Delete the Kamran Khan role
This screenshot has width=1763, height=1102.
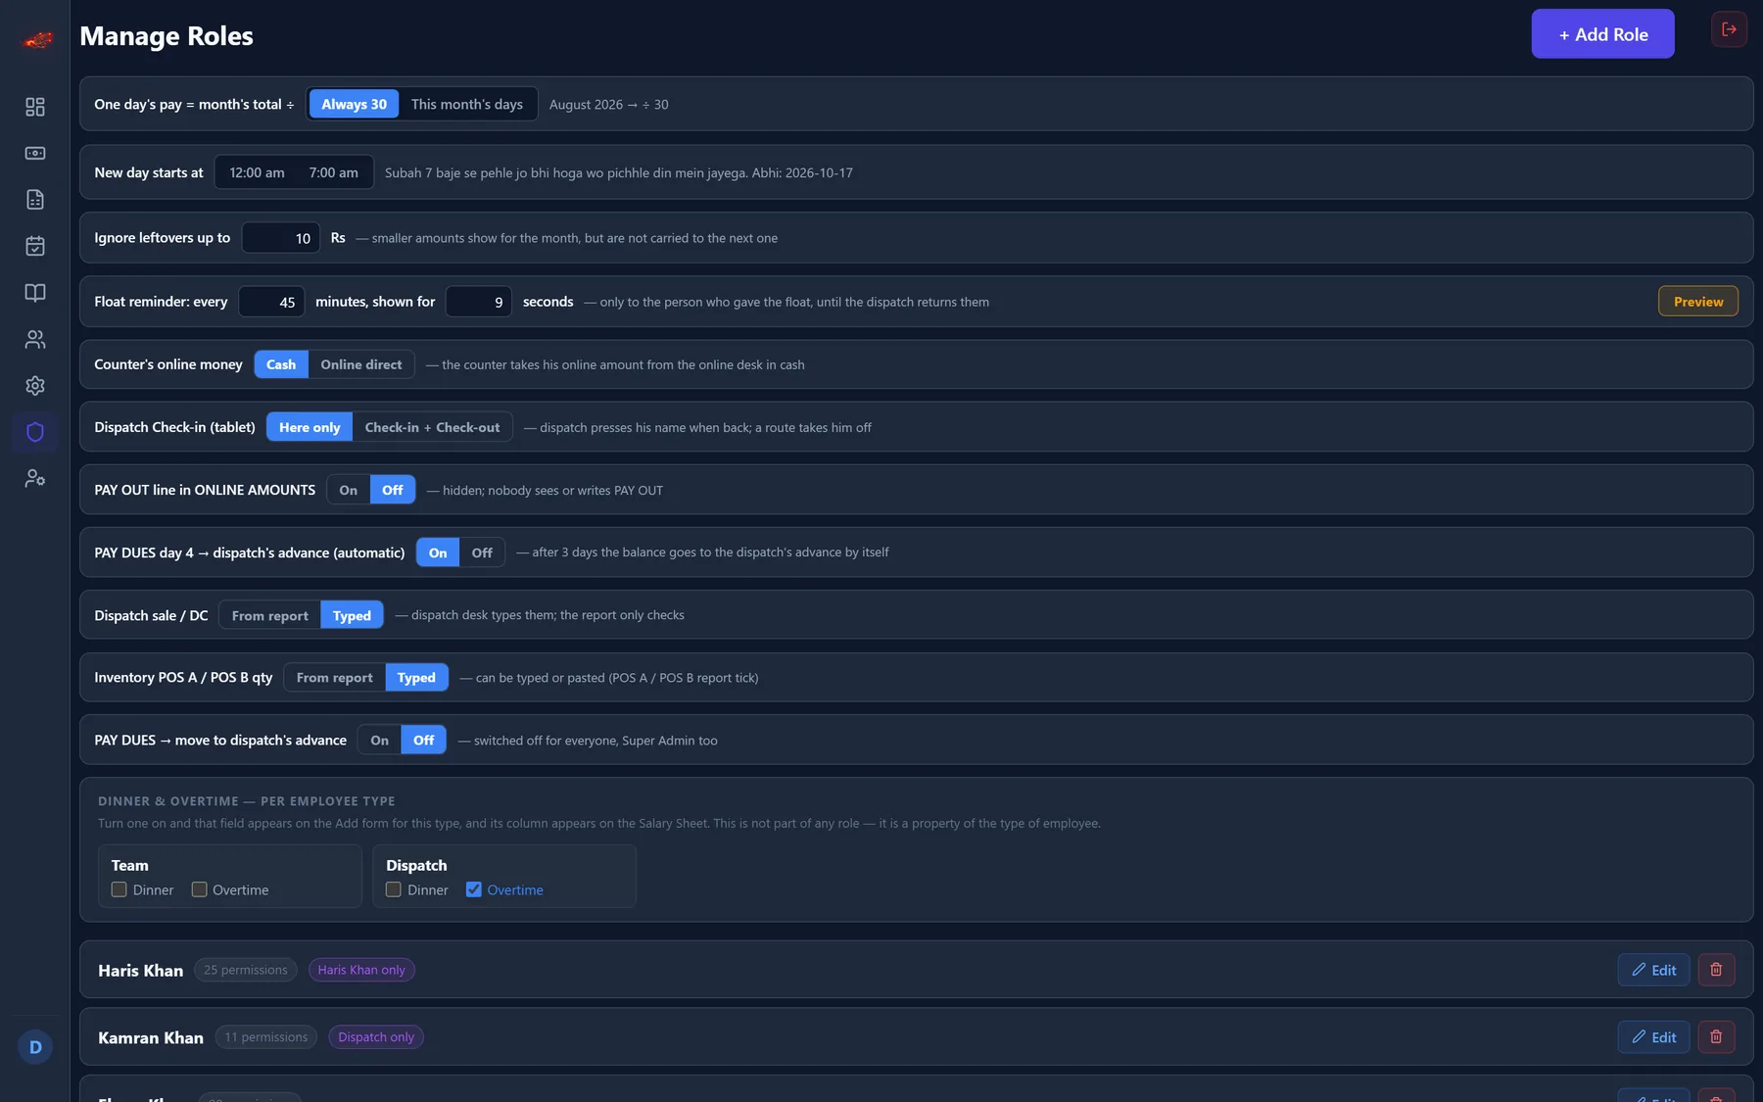[x=1716, y=1037]
